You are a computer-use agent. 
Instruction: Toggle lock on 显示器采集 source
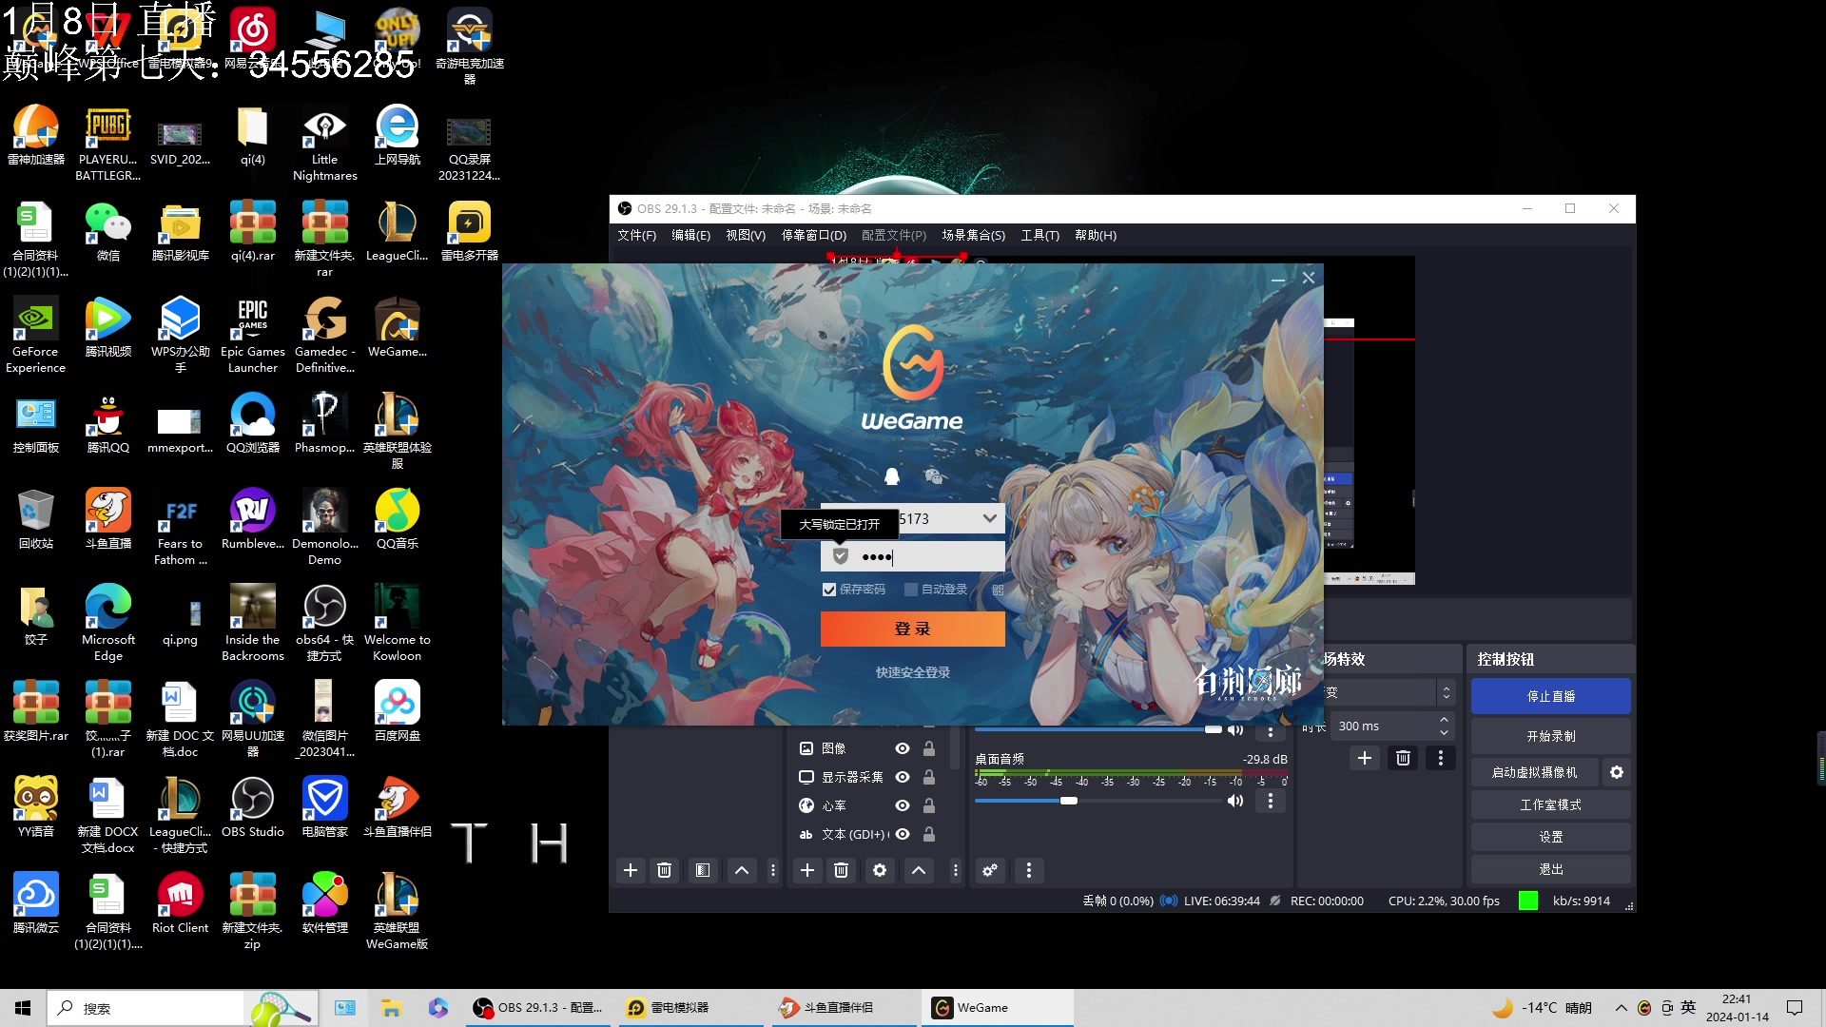[x=929, y=777]
